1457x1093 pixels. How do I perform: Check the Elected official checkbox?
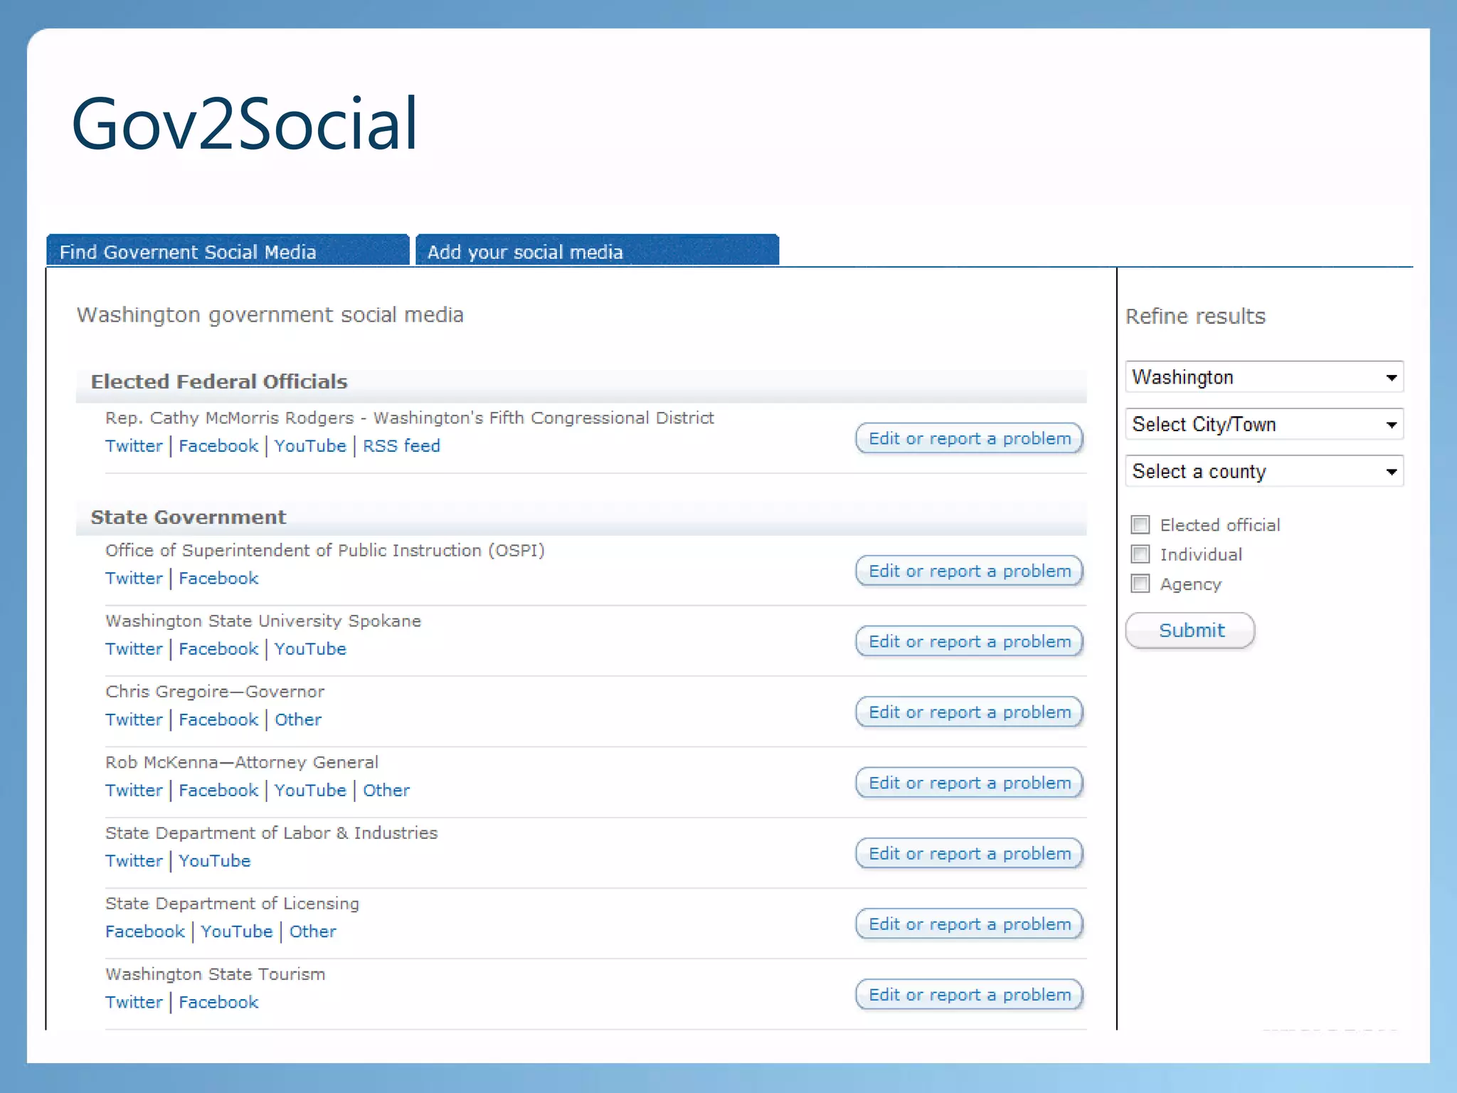pyautogui.click(x=1140, y=525)
